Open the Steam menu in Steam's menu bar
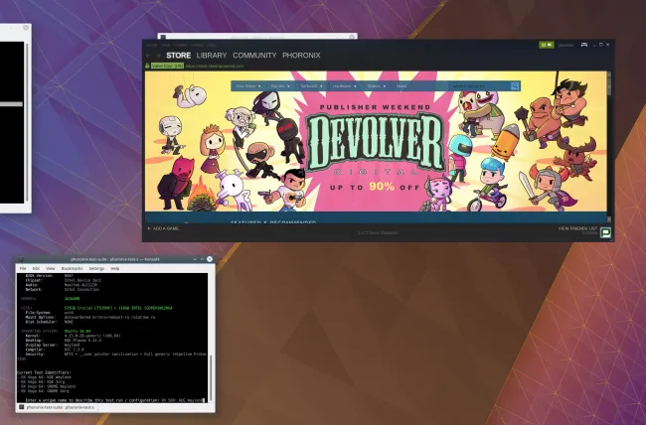Screen dimensions: 646x425 [151, 45]
